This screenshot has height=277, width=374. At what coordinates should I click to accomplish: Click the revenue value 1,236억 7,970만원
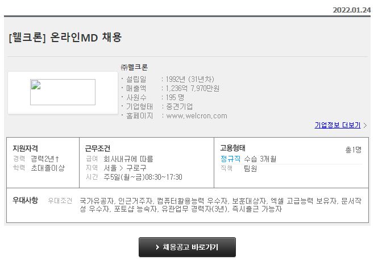pos(192,88)
